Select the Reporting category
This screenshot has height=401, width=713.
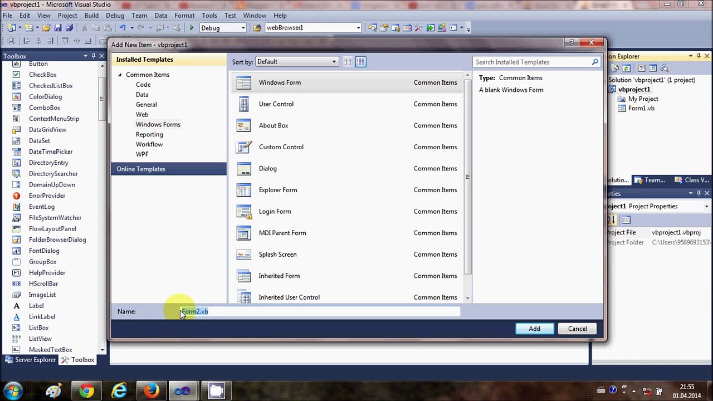[149, 135]
